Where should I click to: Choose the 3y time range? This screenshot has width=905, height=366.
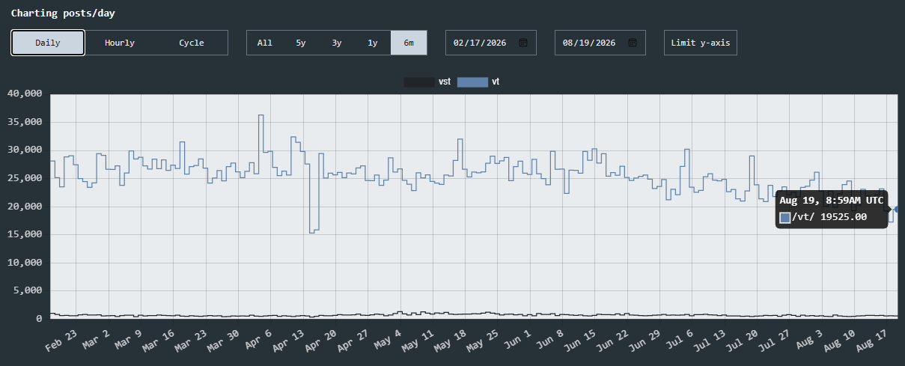pos(337,43)
